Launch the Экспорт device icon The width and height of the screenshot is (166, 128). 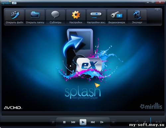(x=137, y=17)
